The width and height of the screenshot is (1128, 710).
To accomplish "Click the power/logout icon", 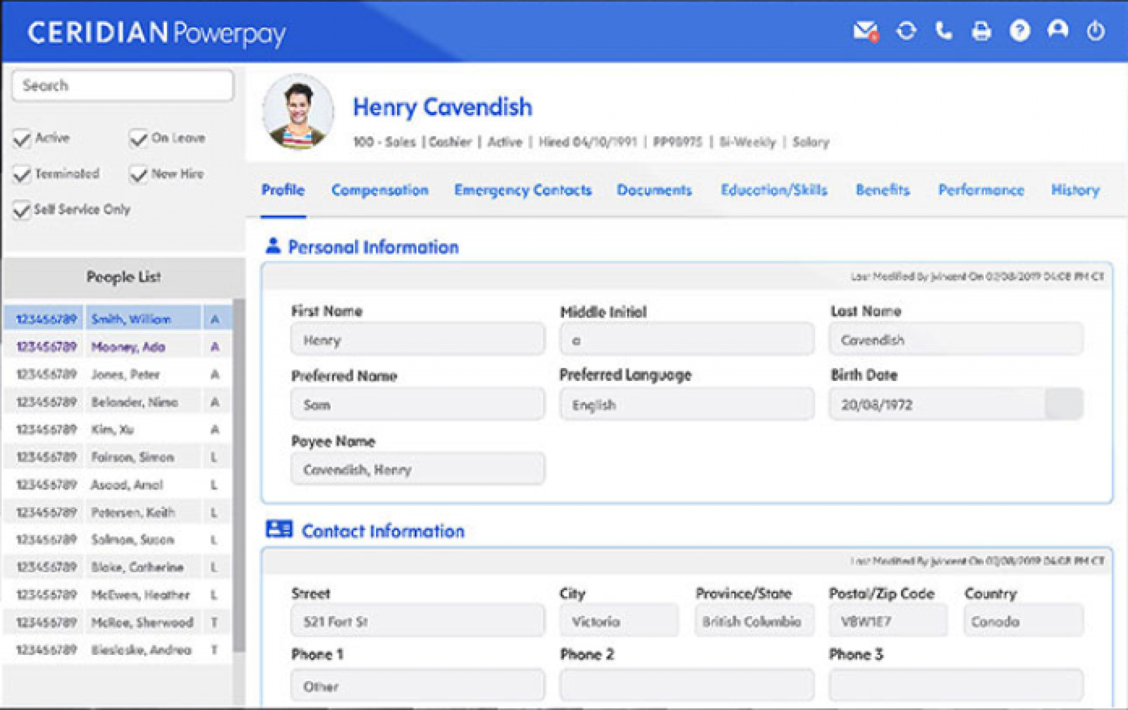I will point(1097,32).
